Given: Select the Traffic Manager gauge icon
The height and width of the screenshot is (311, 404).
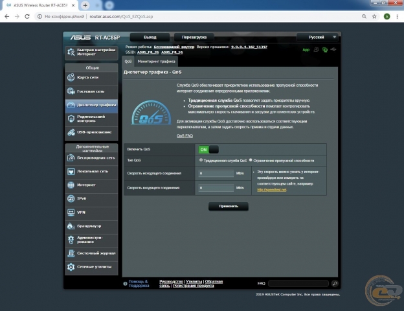Looking at the screenshot, I should (x=71, y=105).
